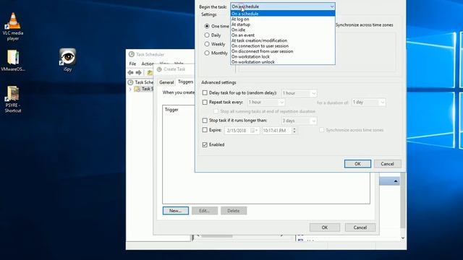This screenshot has height=260, width=463.
Task: Enable Stop task if it runs longer checkbox
Action: point(205,121)
